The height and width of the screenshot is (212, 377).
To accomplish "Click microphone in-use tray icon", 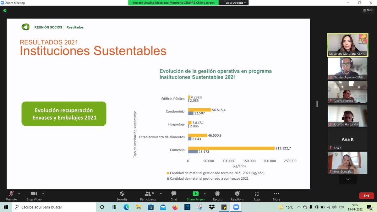I will click(311, 207).
